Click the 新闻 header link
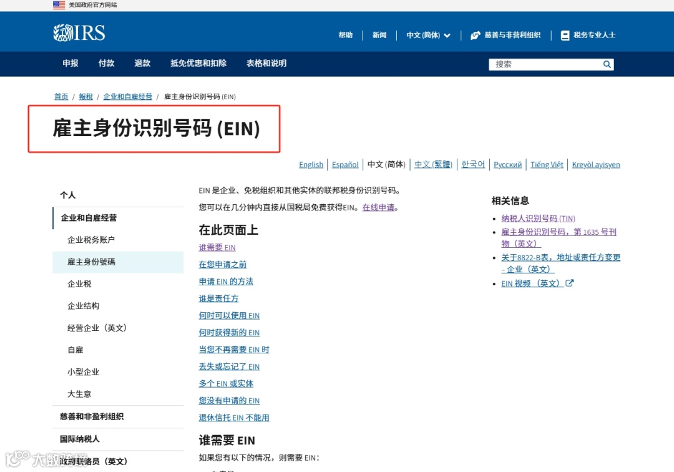This screenshot has width=674, height=472. coord(379,35)
